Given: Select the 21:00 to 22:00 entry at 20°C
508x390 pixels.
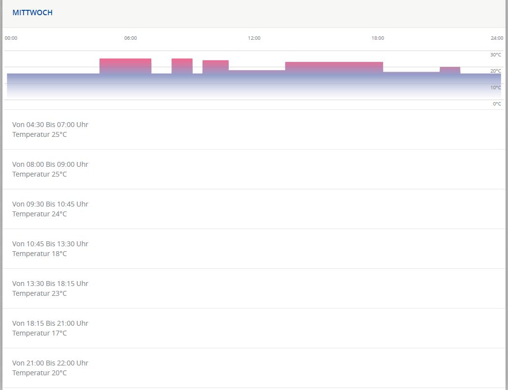Looking at the screenshot, I should tap(50, 368).
